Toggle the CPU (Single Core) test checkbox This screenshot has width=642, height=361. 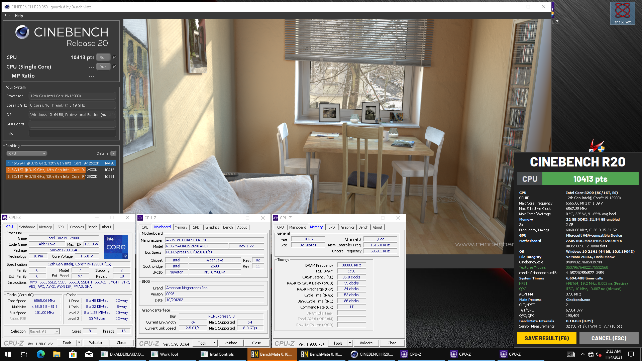tap(114, 67)
